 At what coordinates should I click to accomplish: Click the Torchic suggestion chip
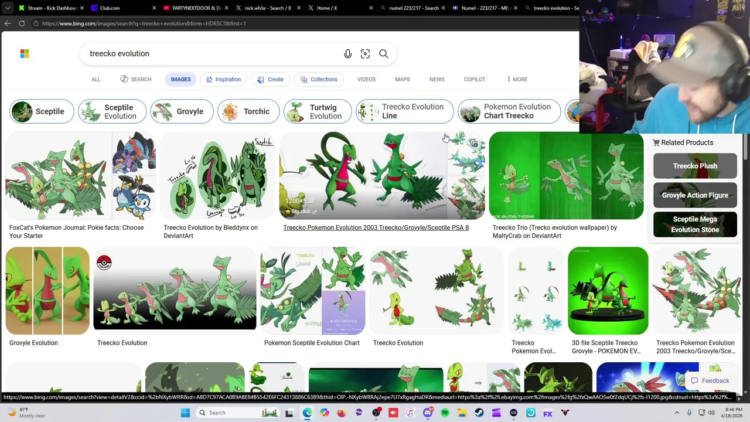pyautogui.click(x=249, y=111)
